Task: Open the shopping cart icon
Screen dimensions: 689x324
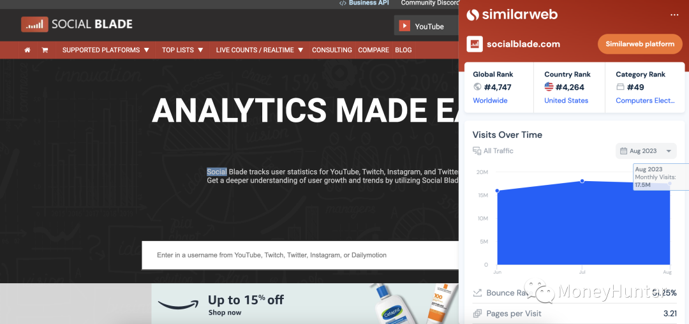Action: click(x=45, y=50)
